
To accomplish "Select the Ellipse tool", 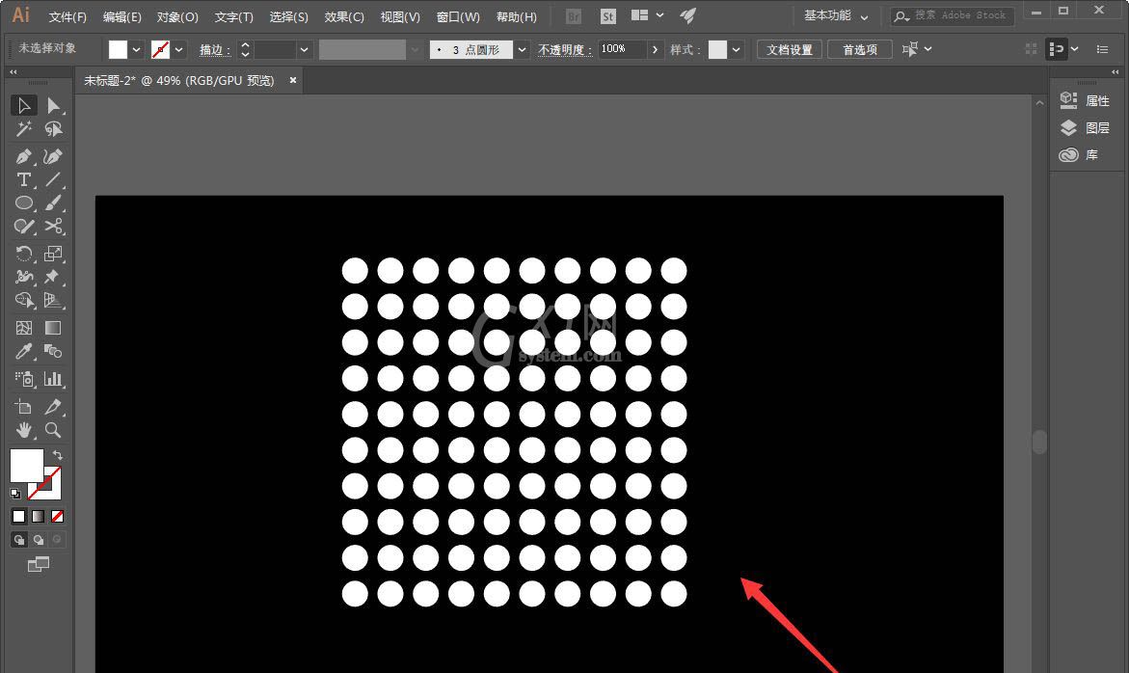I will click(x=24, y=203).
